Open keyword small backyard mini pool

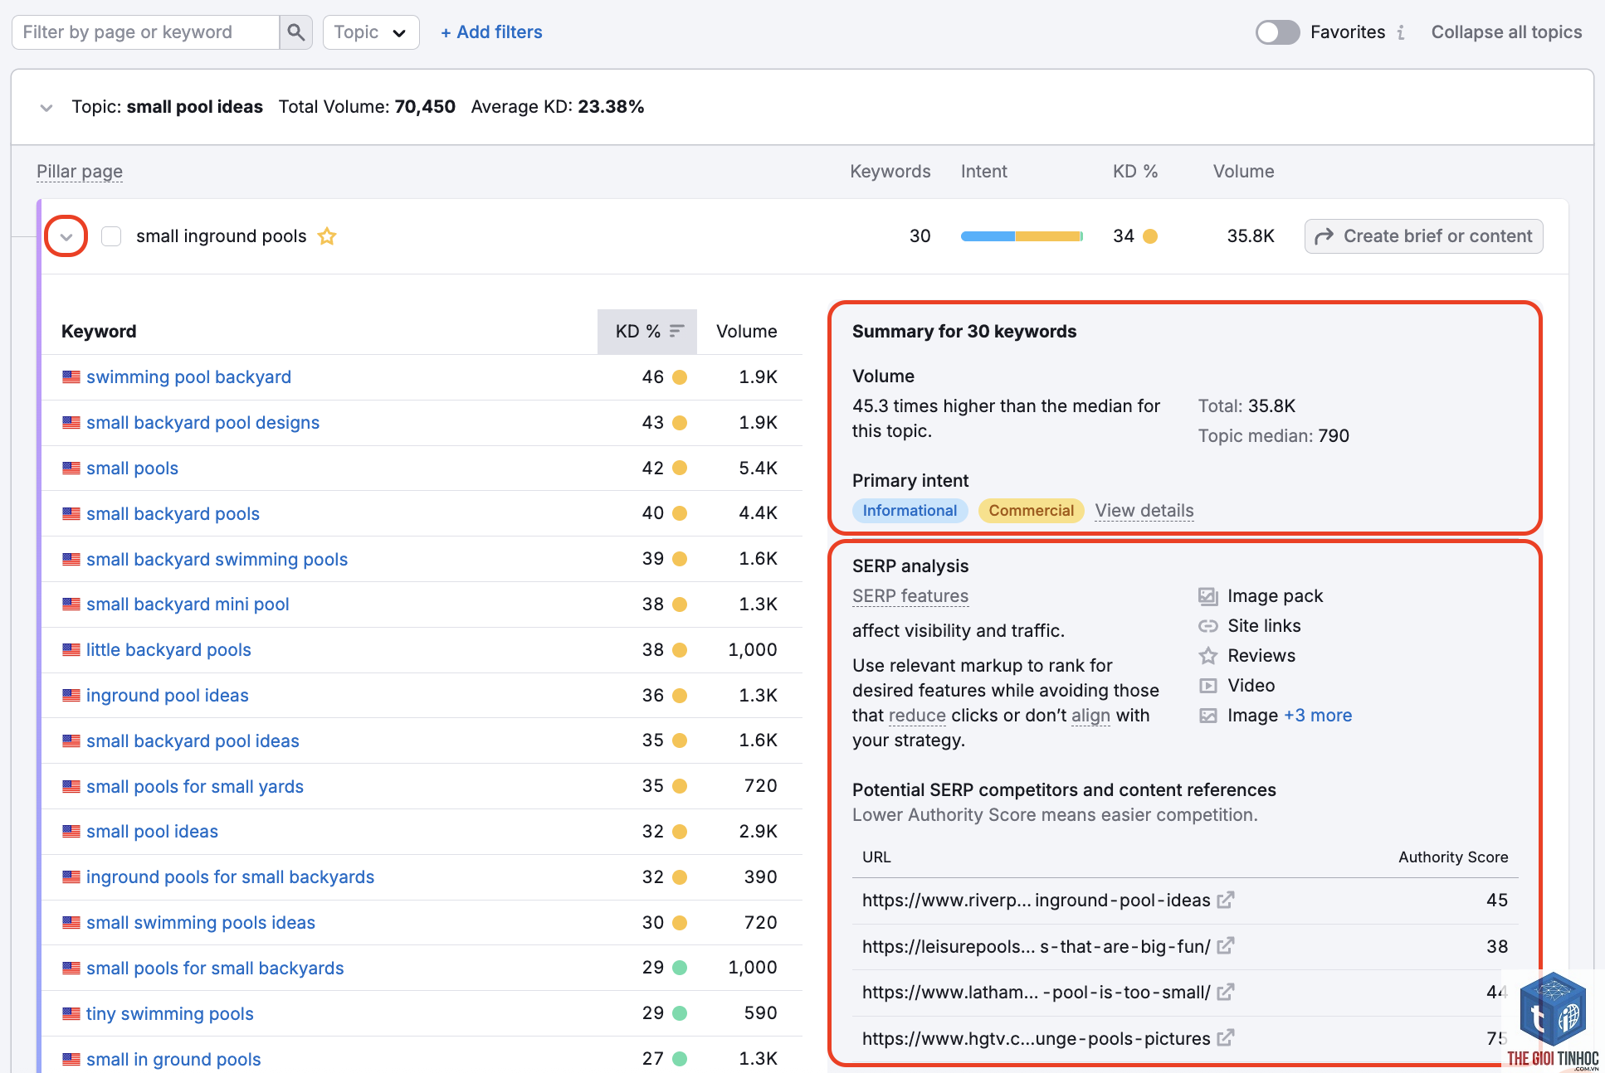coord(188,604)
